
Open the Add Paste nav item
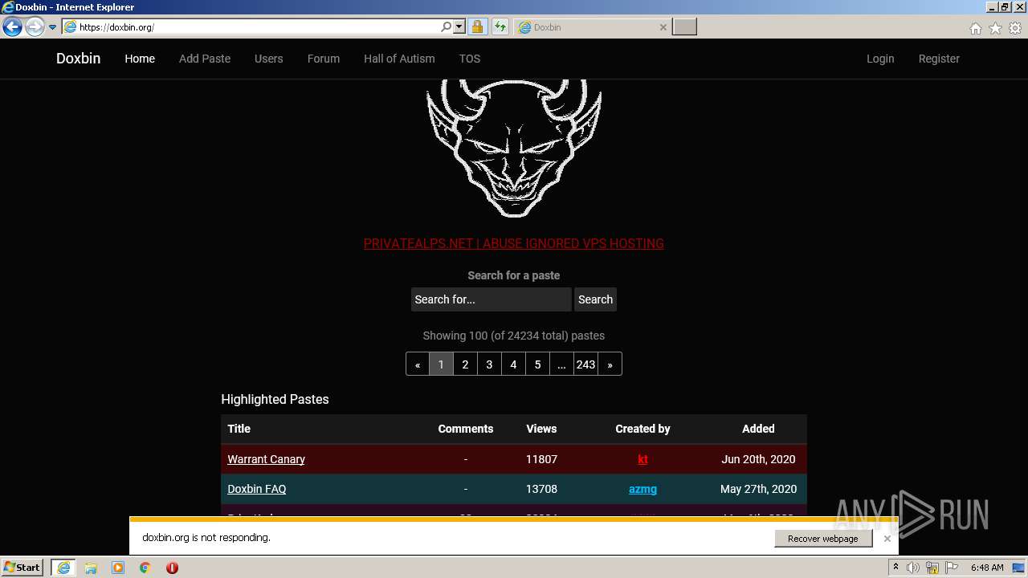(205, 59)
